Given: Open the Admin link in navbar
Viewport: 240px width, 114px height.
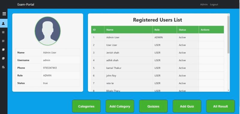Looking at the screenshot, I should coord(204,4).
